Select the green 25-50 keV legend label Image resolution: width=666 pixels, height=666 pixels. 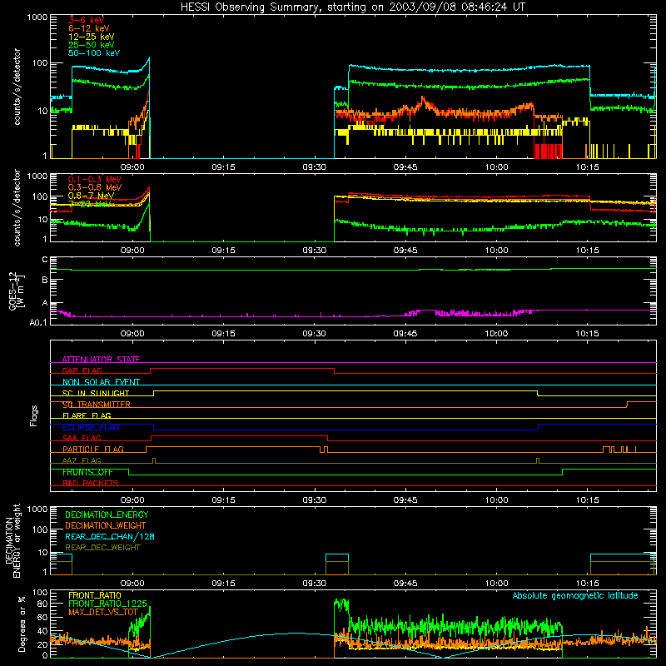92,45
